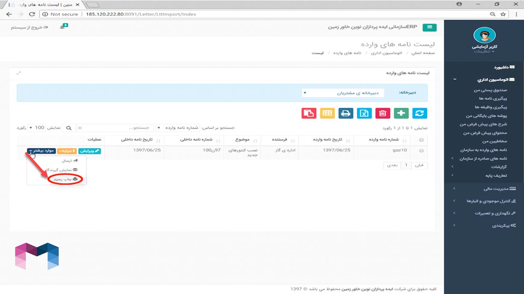Open the search-by شماره نامه وارده dropdown
Viewport: 524px width, 294px height.
click(x=177, y=128)
